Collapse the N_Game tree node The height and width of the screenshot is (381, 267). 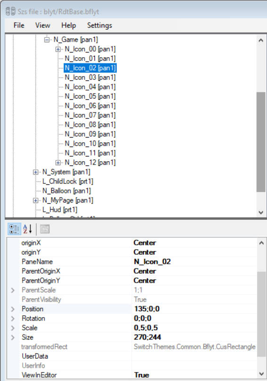pyautogui.click(x=47, y=40)
